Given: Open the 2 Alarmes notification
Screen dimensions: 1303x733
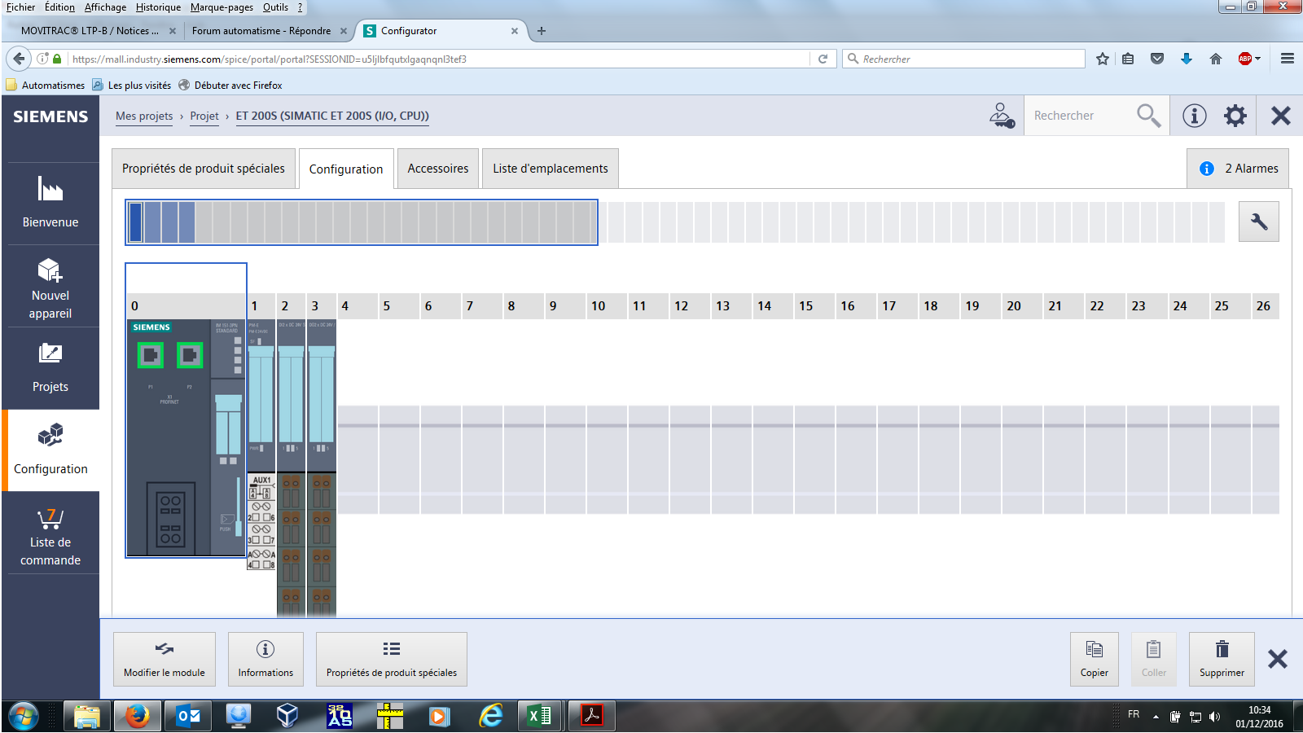Looking at the screenshot, I should pyautogui.click(x=1238, y=169).
